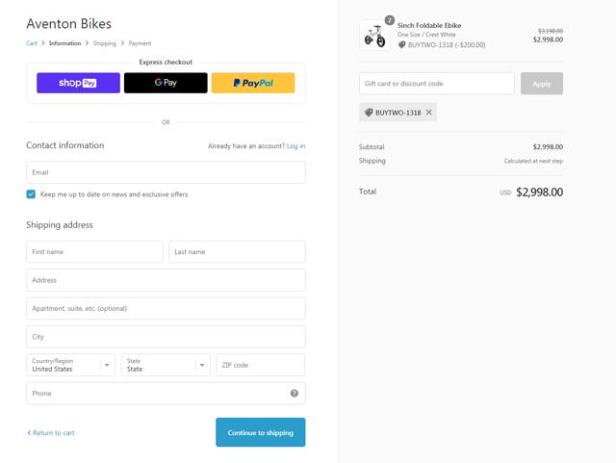Open the State dropdown
The height and width of the screenshot is (463, 616).
coord(166,365)
